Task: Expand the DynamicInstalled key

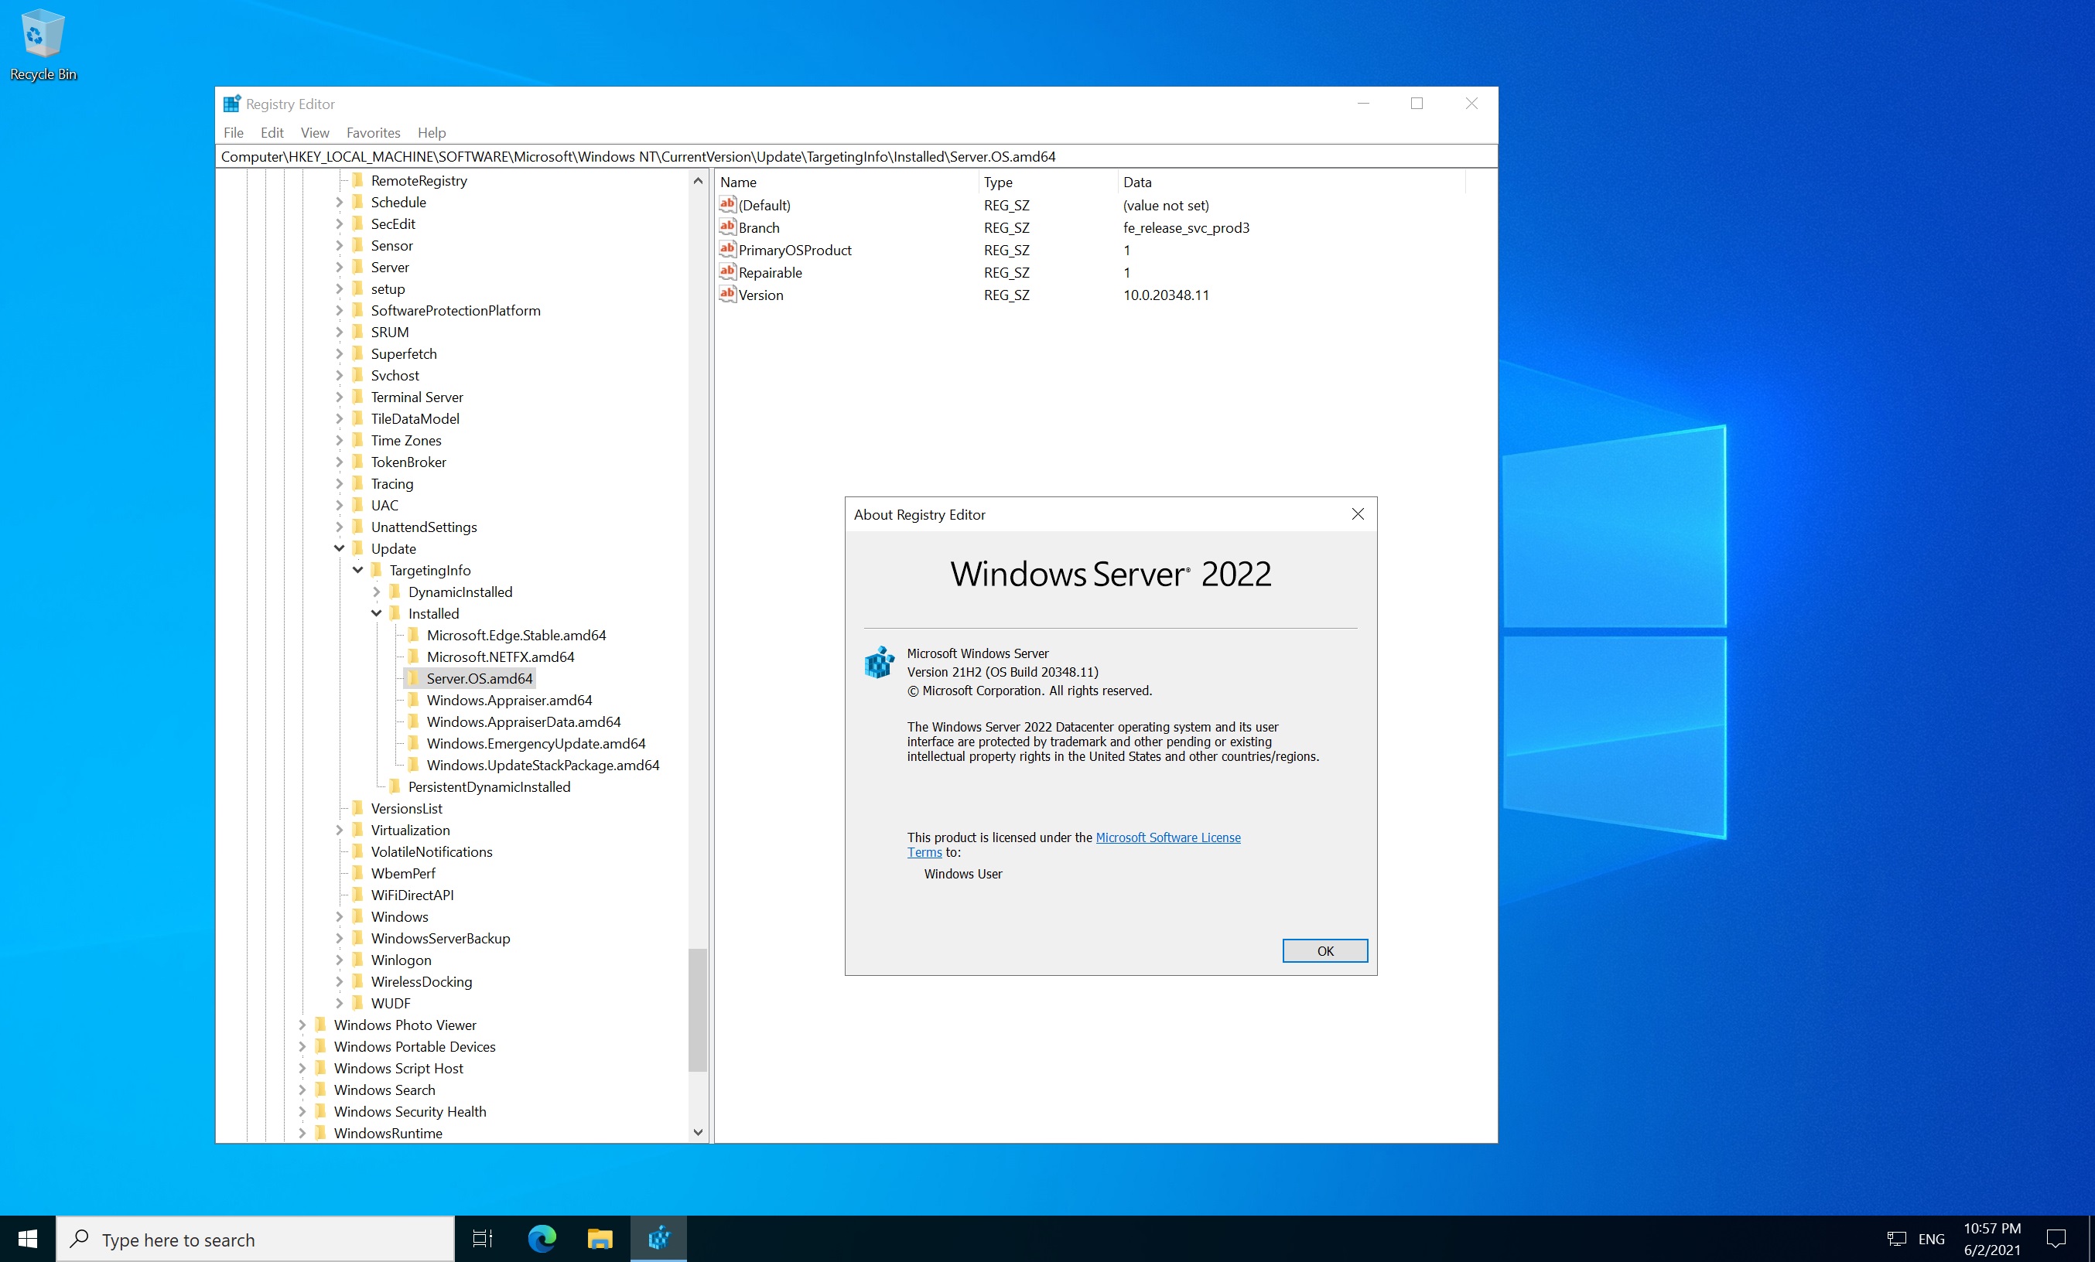Action: [x=377, y=592]
